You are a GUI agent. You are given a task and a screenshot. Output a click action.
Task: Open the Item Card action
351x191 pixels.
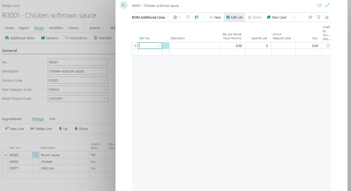click(x=276, y=17)
